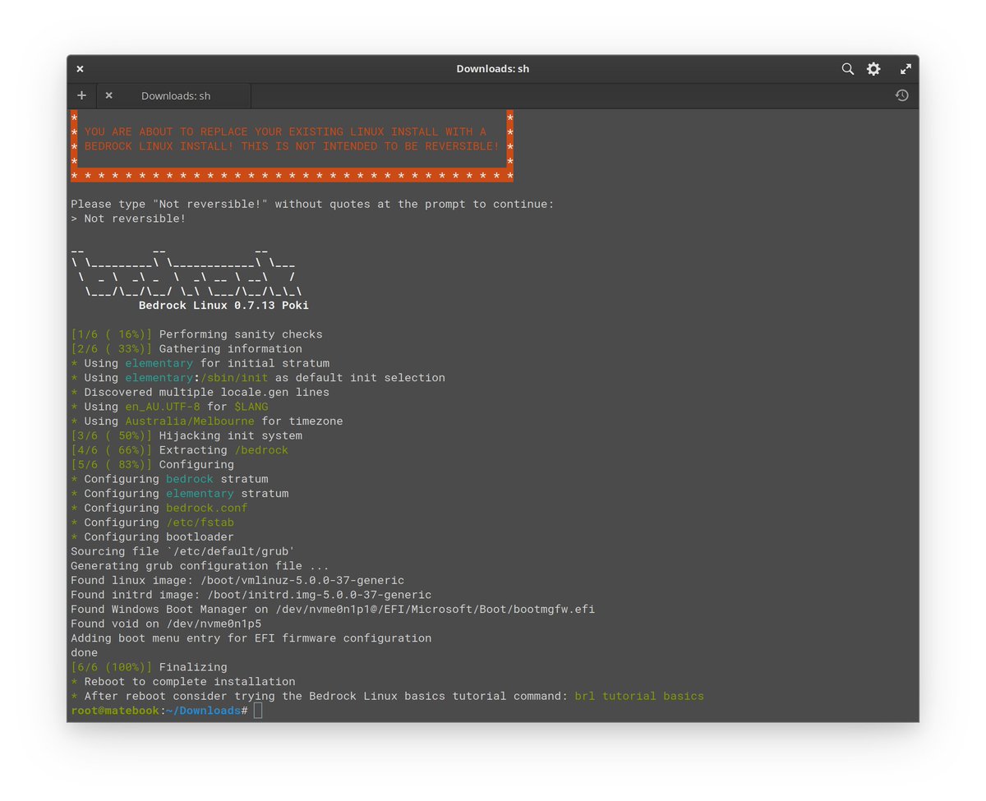This screenshot has height=801, width=986.
Task: Click 'Reboot to complete installation' line
Action: point(183,681)
